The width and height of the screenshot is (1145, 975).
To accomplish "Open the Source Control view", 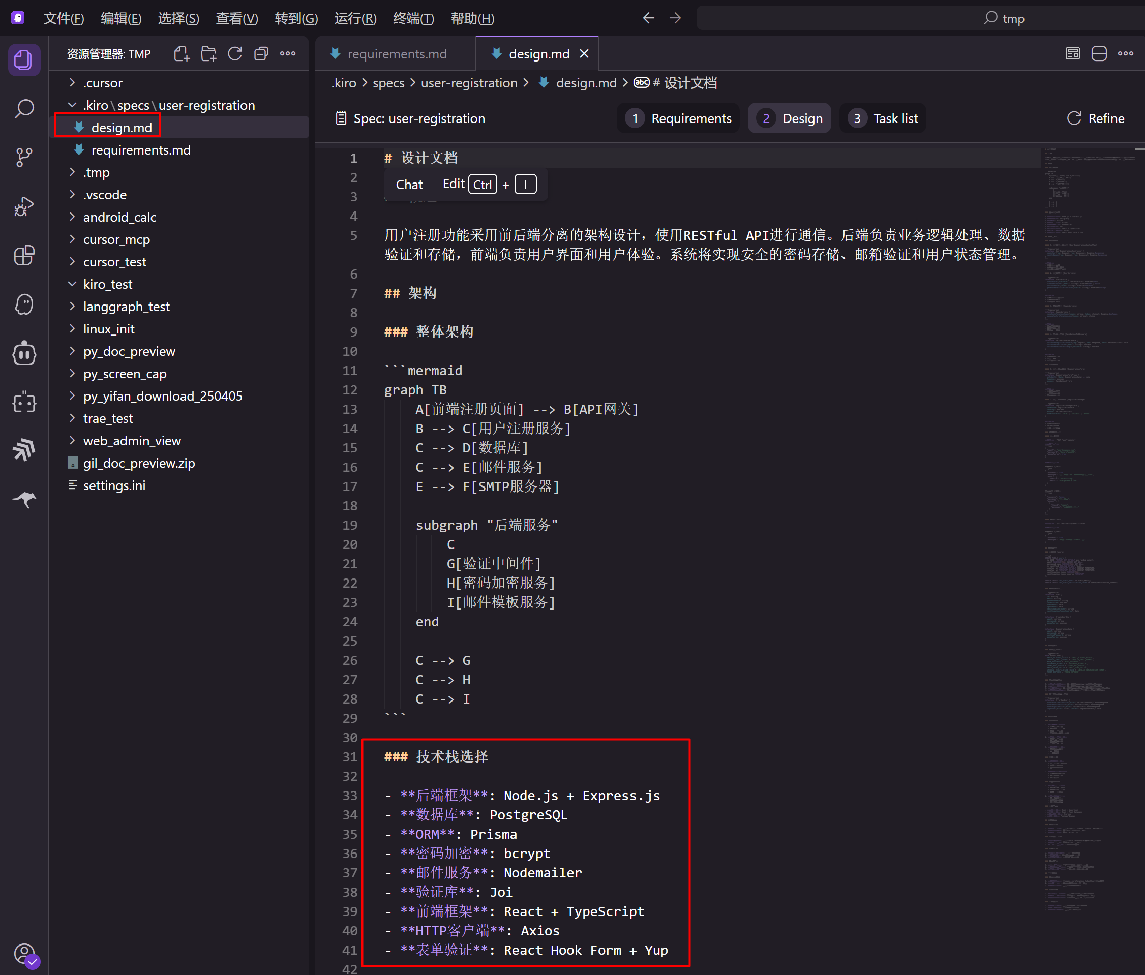I will [x=24, y=158].
